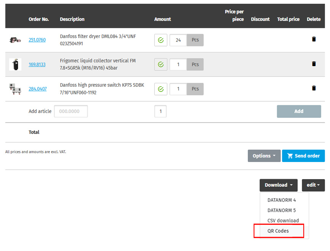Screen dimensions: 330x251
Task: Open the edit dropdown
Action: point(313,185)
